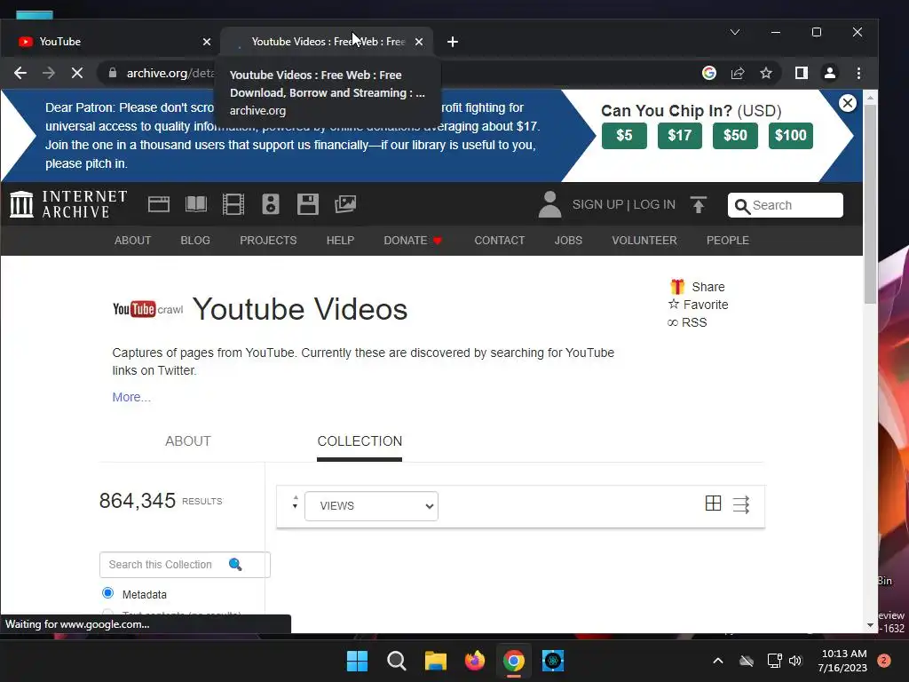Screen dimensions: 909x682
Task: Click the SIGN UP link
Action: click(597, 205)
